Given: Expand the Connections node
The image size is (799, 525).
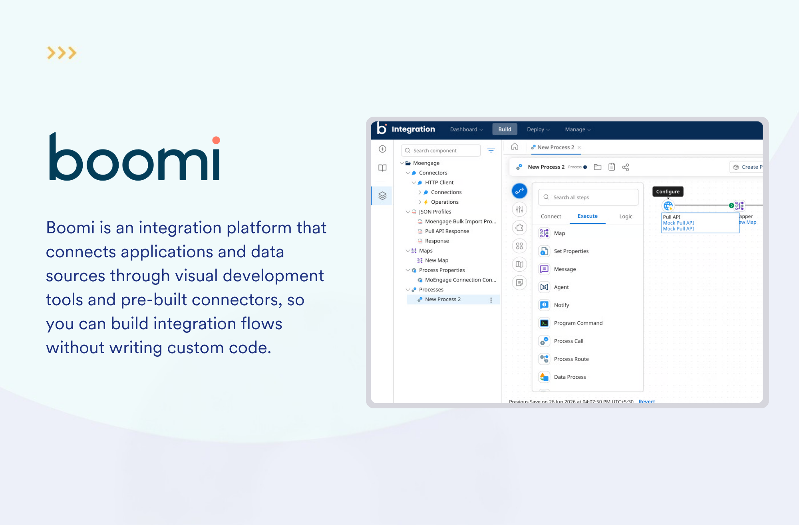Looking at the screenshot, I should tap(420, 192).
